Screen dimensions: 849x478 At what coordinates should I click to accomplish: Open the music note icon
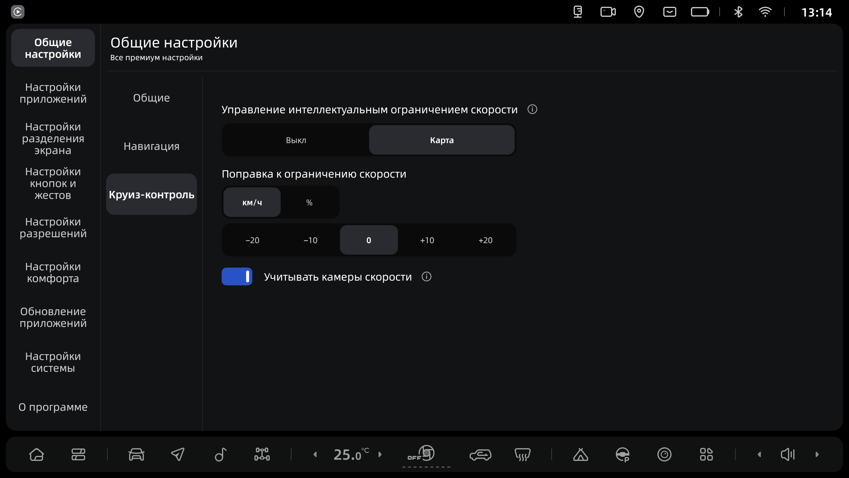click(220, 454)
